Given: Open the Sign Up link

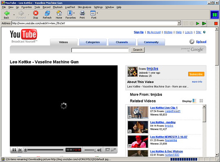Looking at the screenshot, I should pos(139,32).
